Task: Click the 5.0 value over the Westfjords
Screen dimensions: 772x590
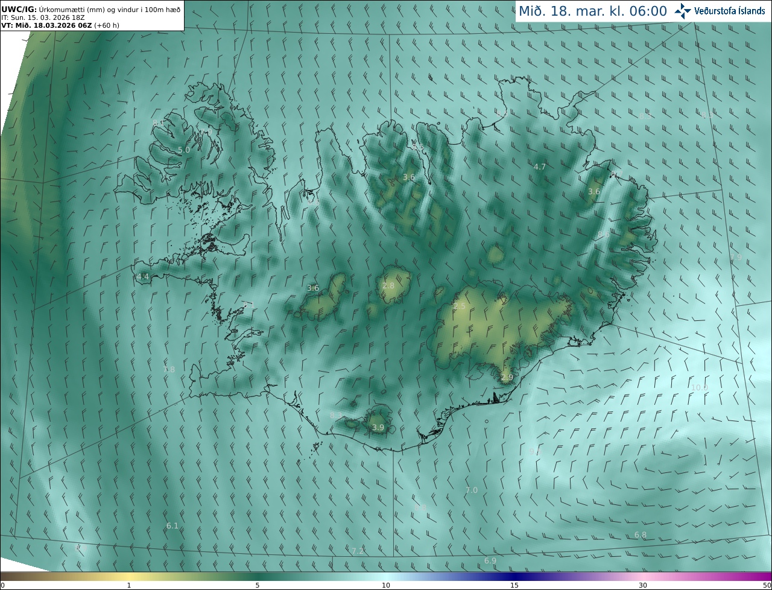Action: coord(183,150)
